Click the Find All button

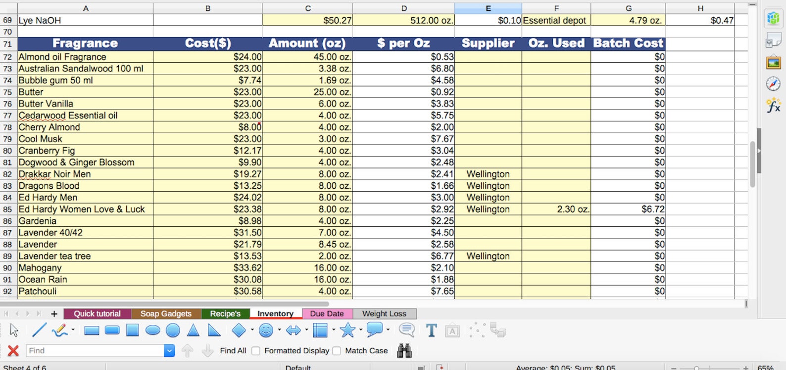(233, 351)
